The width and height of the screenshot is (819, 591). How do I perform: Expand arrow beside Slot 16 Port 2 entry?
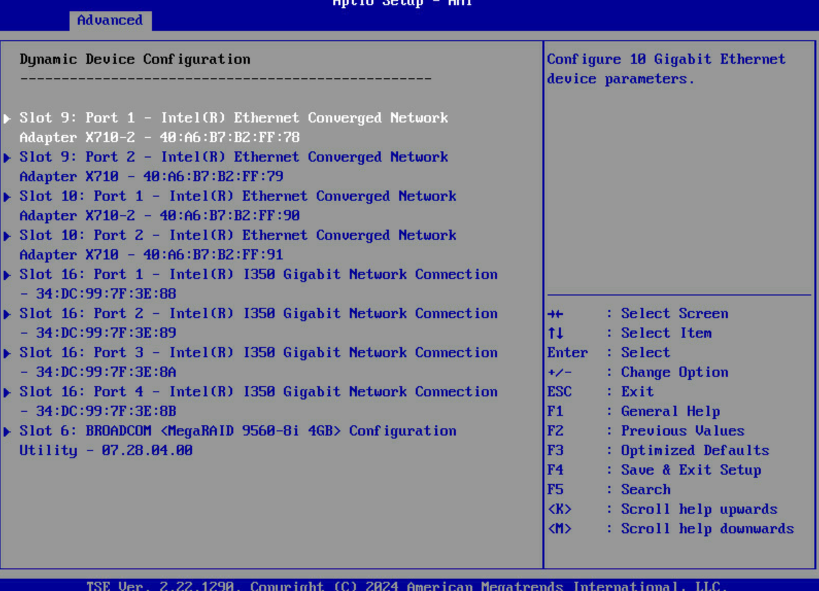coord(7,314)
